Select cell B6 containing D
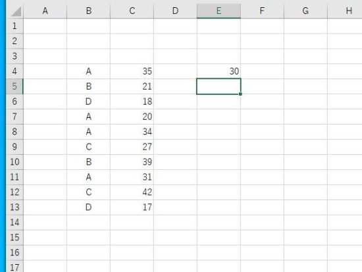This screenshot has width=362, height=272. (x=89, y=101)
